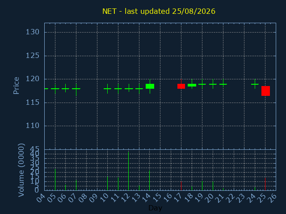This screenshot has width=286, height=214.
Task: Select the day 20 x-axis label
Action: click(x=209, y=198)
